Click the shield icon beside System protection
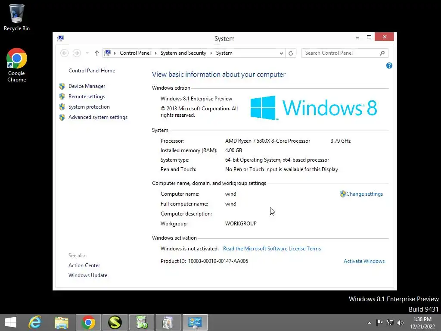This screenshot has height=331, width=441. [x=62, y=107]
